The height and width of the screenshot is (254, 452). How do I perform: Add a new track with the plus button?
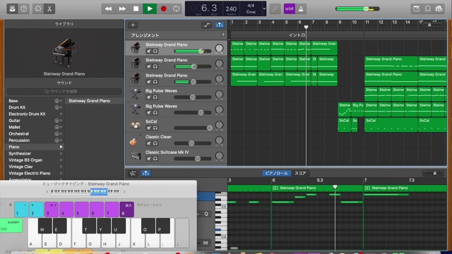133,25
